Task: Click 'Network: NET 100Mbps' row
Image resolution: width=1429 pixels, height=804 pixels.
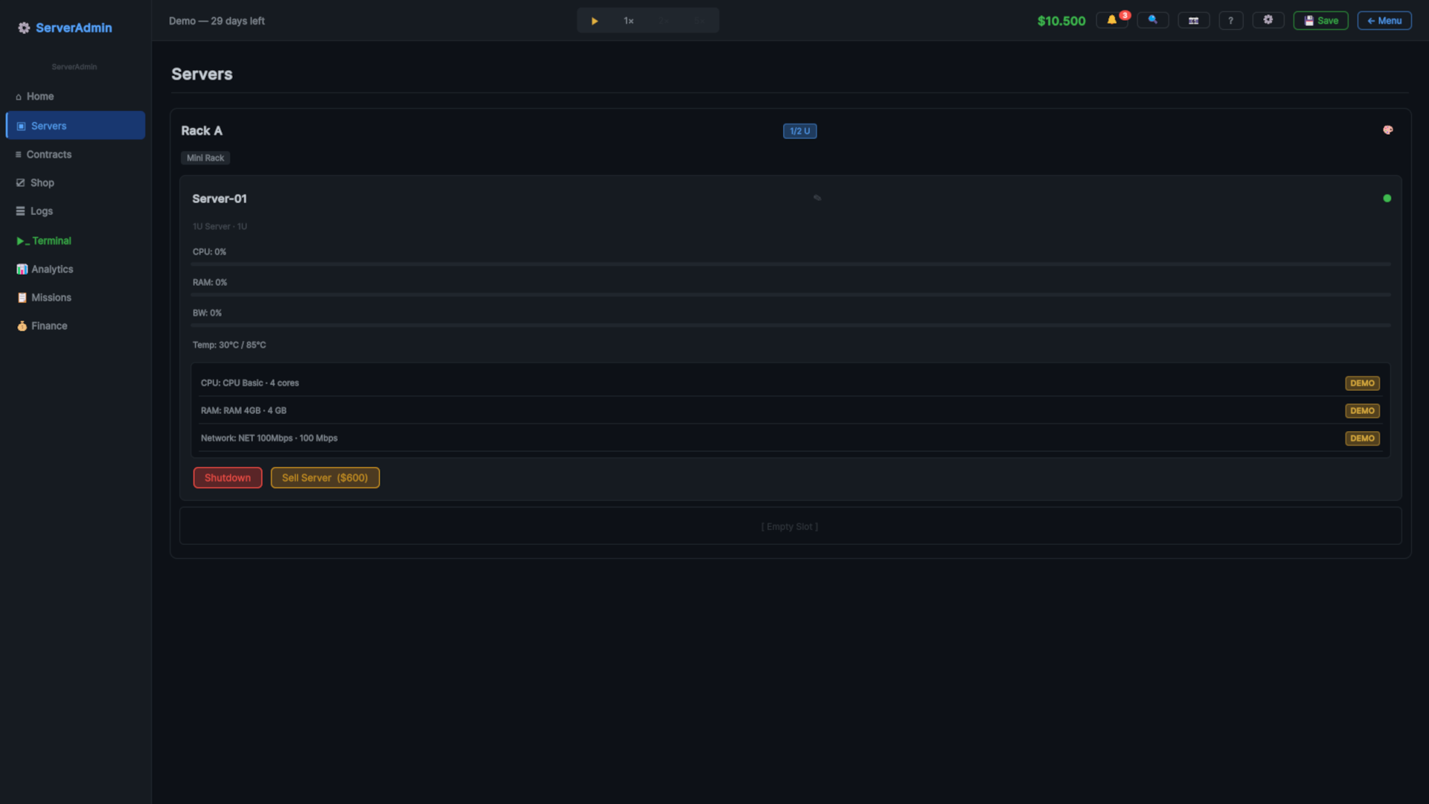Action: 790,438
